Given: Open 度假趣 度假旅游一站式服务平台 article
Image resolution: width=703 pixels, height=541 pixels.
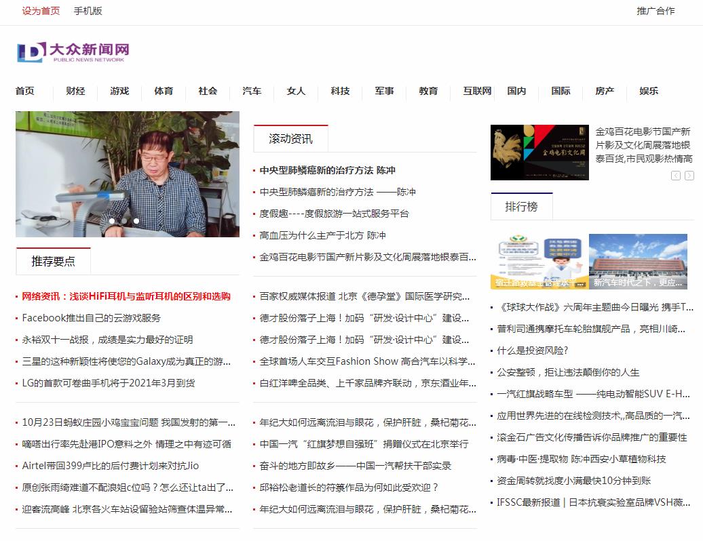Looking at the screenshot, I should point(334,214).
